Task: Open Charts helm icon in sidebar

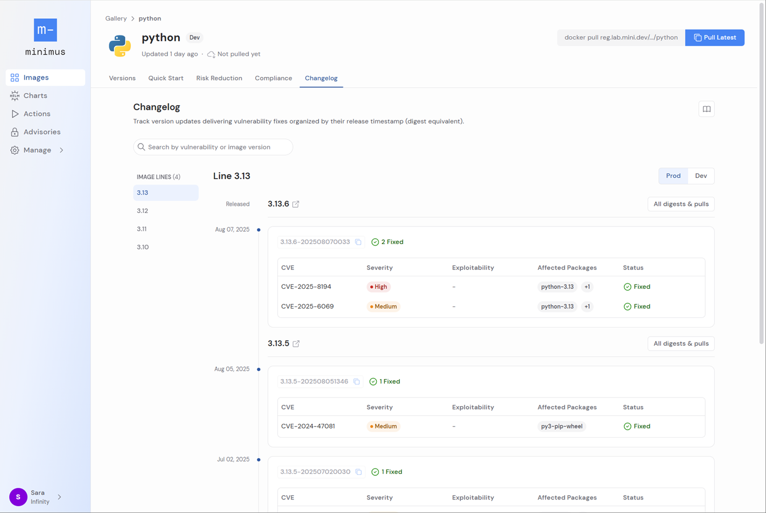Action: click(x=15, y=96)
